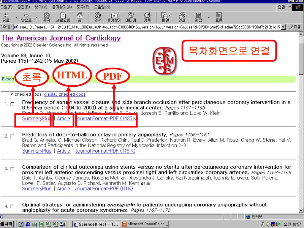Open the 검색 search pane icon
The height and width of the screenshot is (228, 304).
98,18
